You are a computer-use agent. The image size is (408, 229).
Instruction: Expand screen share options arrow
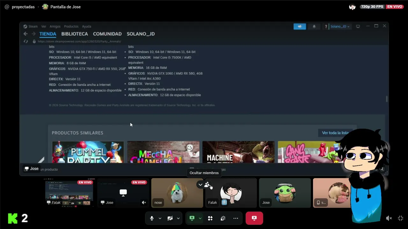point(200,218)
